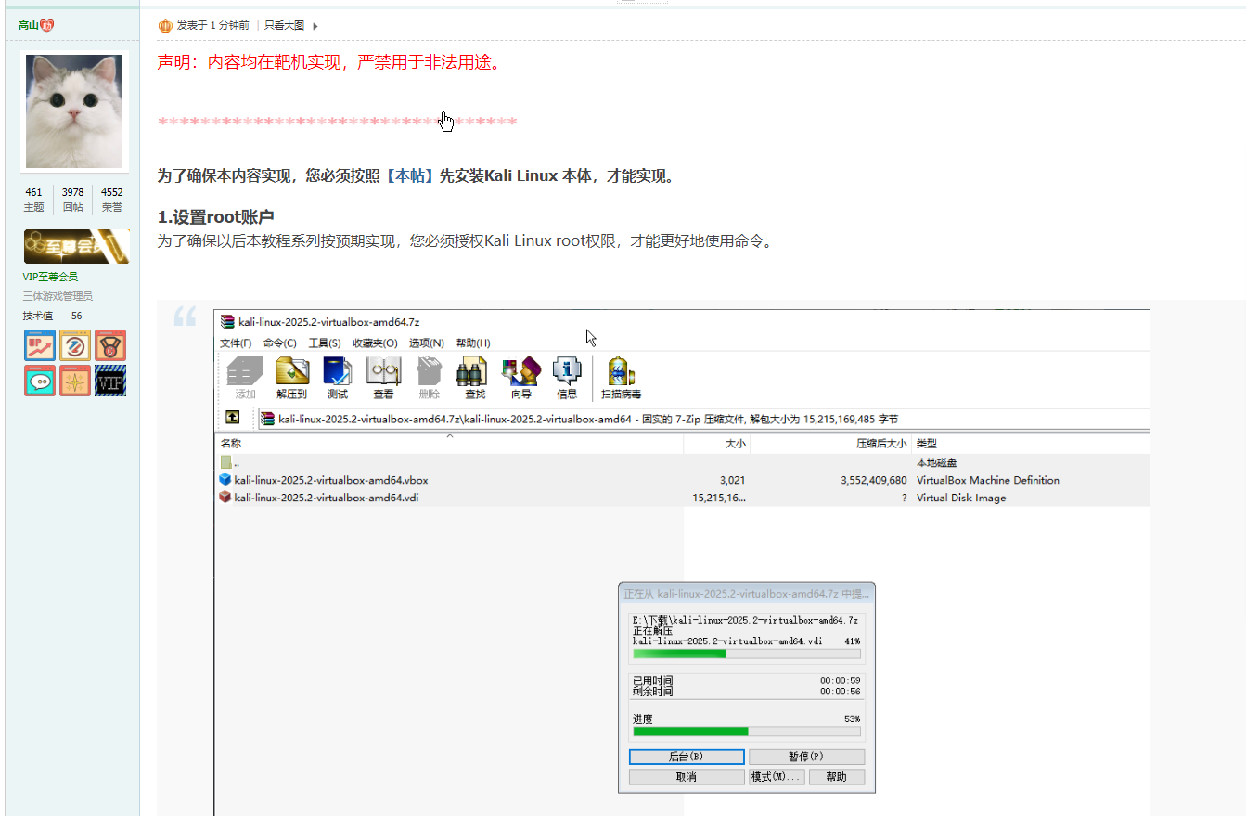
Task: Click the 取消 cancel button
Action: (687, 777)
